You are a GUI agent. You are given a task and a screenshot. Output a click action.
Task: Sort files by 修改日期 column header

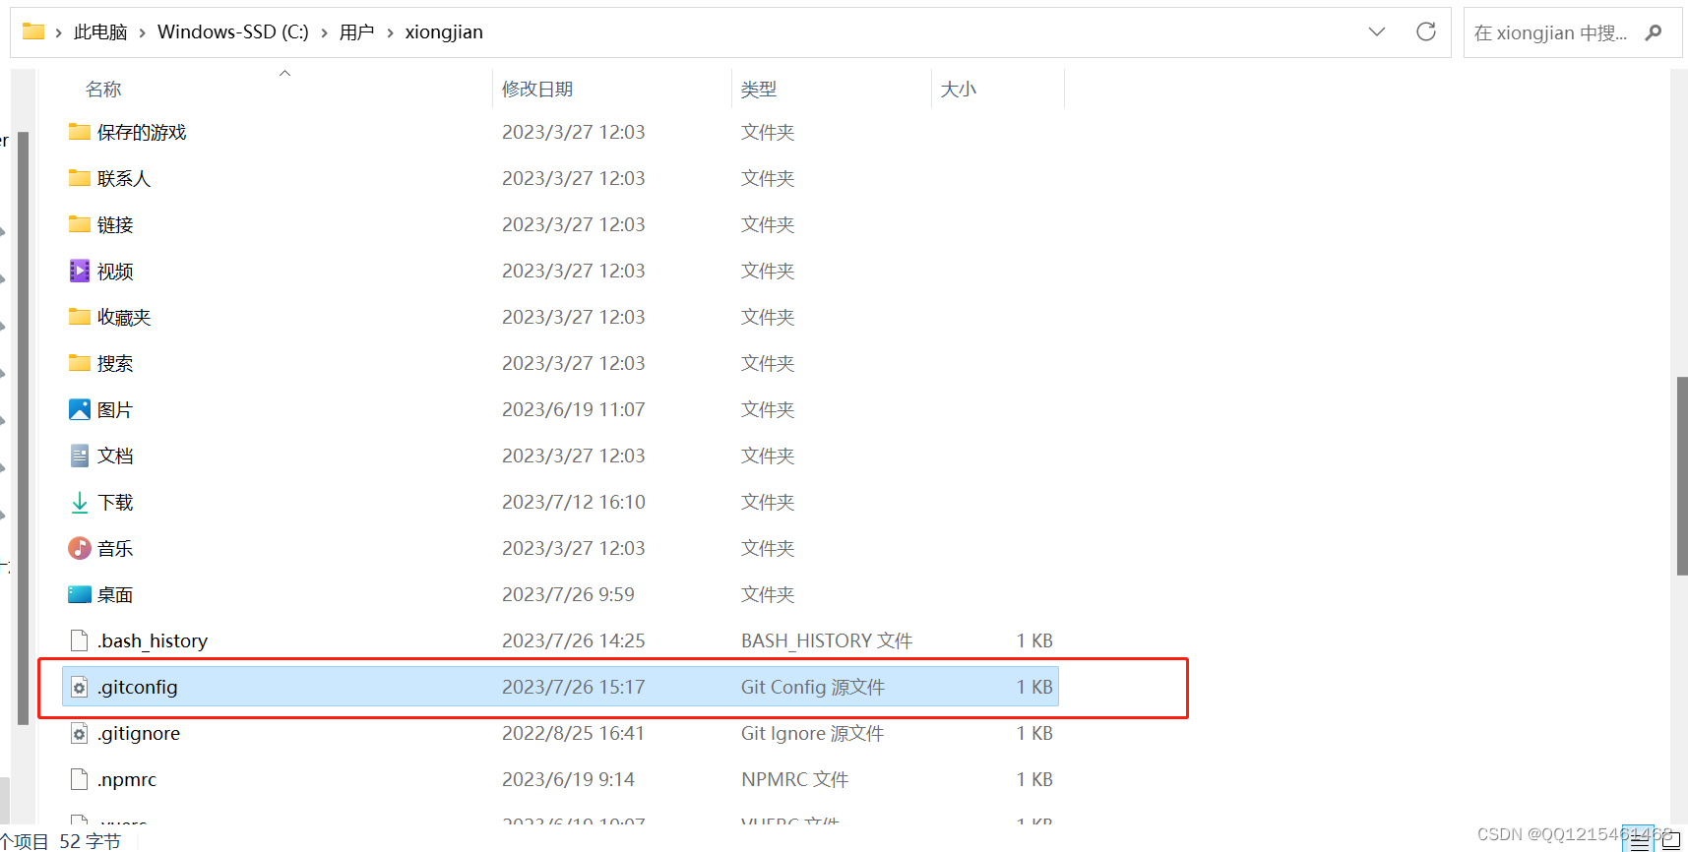pos(537,90)
